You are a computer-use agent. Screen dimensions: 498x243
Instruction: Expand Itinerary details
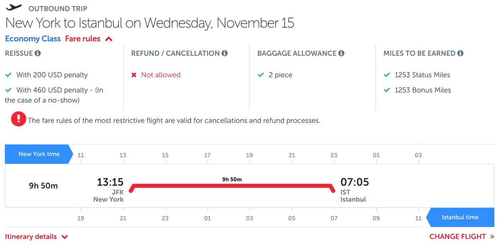(x=36, y=237)
